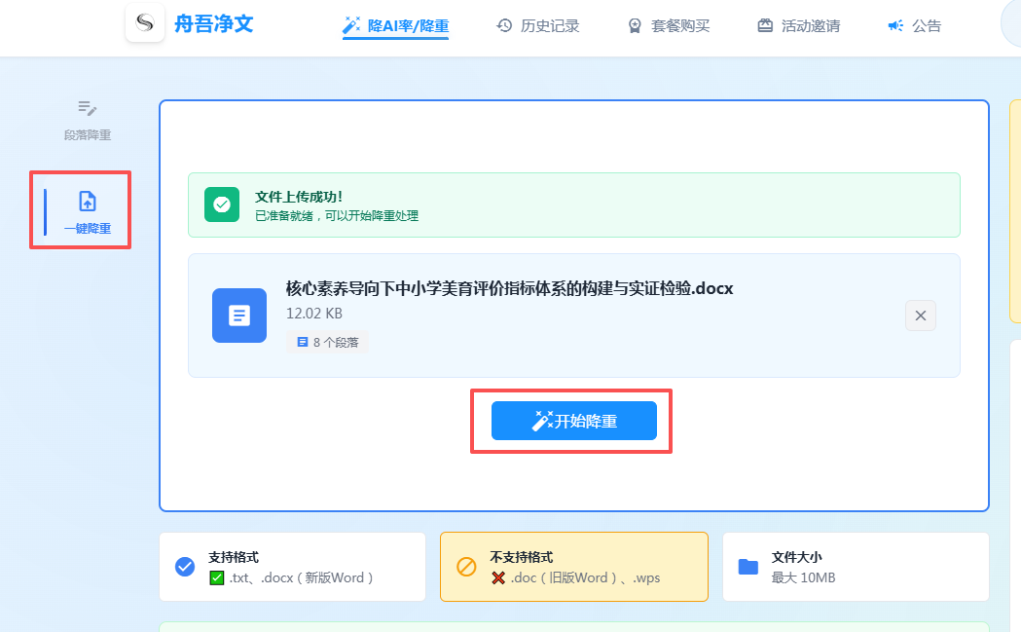Click the folder icon beside 文件大小
The height and width of the screenshot is (632, 1021).
(748, 567)
